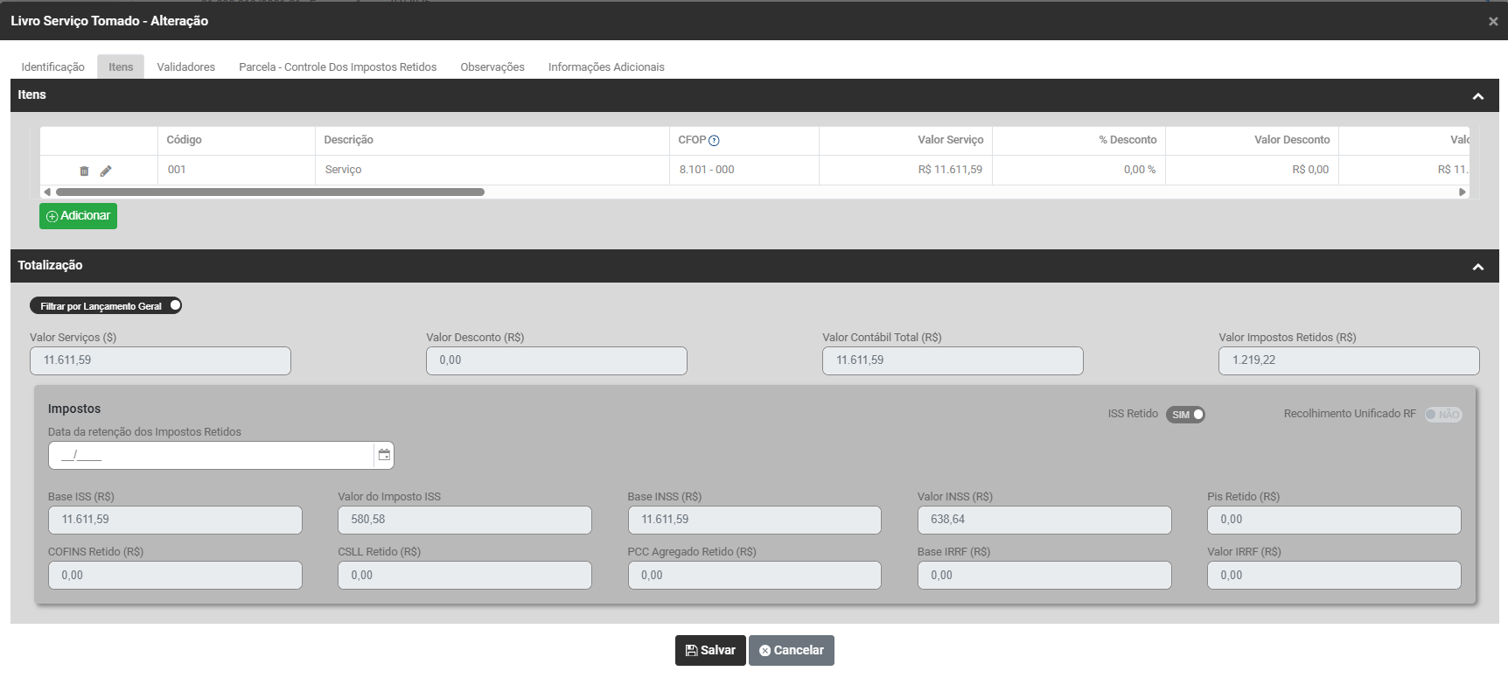
Task: Click the items table horizontal scrollbar
Action: click(x=269, y=192)
